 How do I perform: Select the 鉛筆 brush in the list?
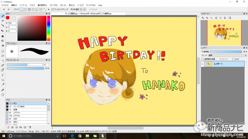click(x=26, y=109)
